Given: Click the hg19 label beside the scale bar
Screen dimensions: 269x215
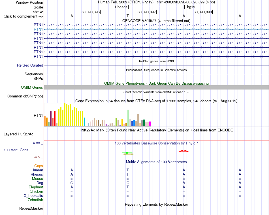Looking at the screenshot, I should [x=191, y=7].
